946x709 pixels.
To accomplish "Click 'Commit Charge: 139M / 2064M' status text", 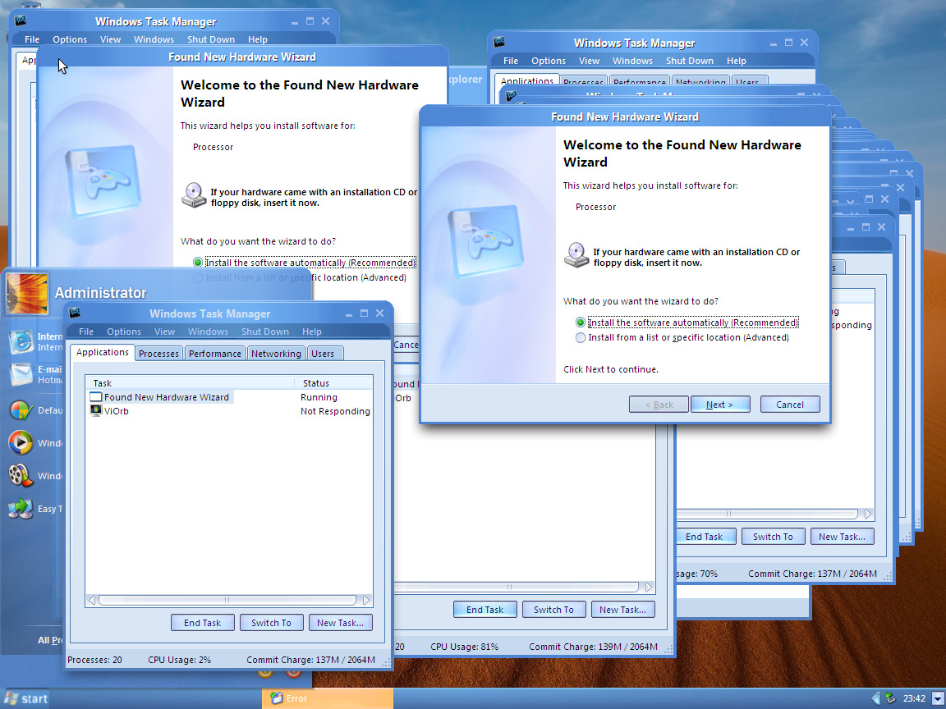I will [593, 647].
